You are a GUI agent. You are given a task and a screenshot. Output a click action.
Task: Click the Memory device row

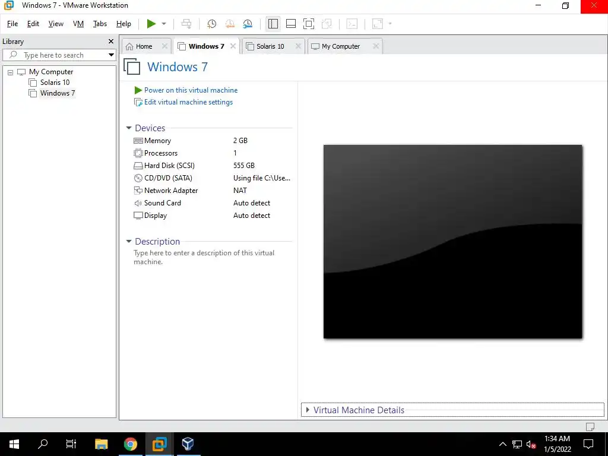coord(213,141)
